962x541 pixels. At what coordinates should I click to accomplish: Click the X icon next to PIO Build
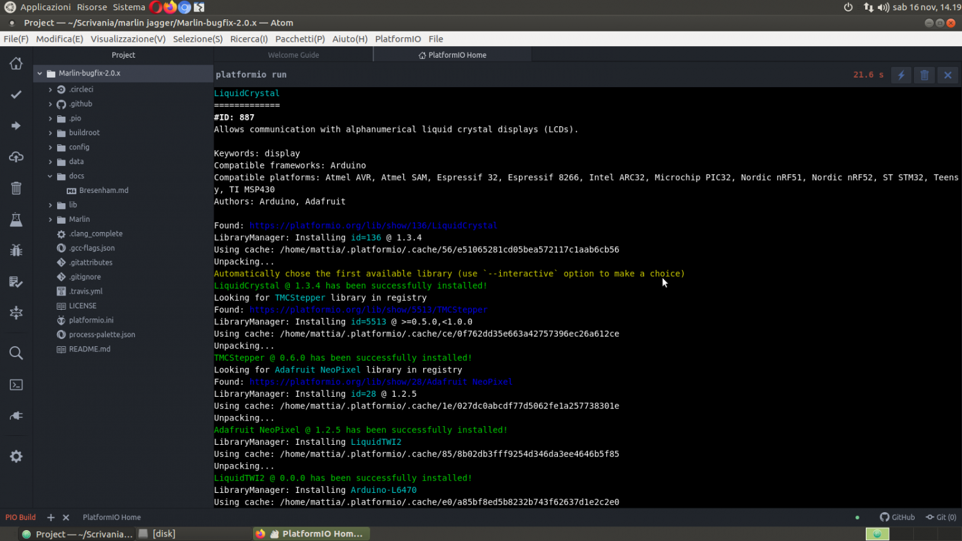[65, 517]
